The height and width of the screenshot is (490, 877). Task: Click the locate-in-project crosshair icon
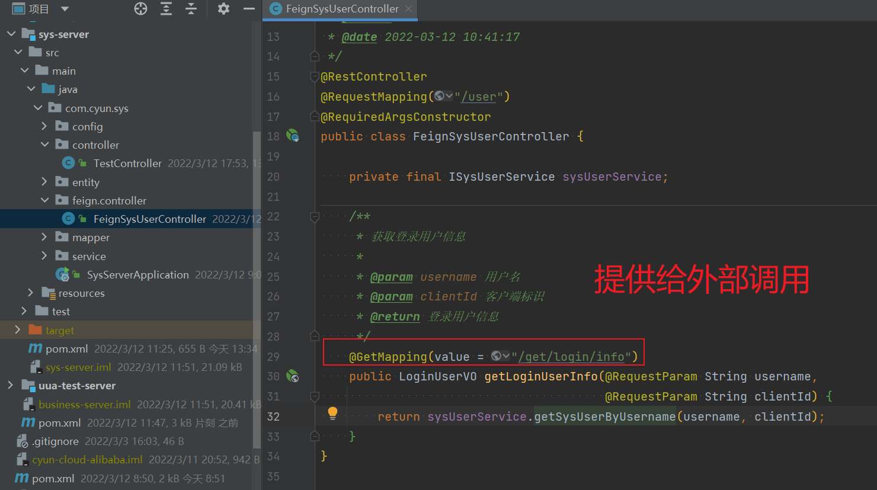[140, 9]
